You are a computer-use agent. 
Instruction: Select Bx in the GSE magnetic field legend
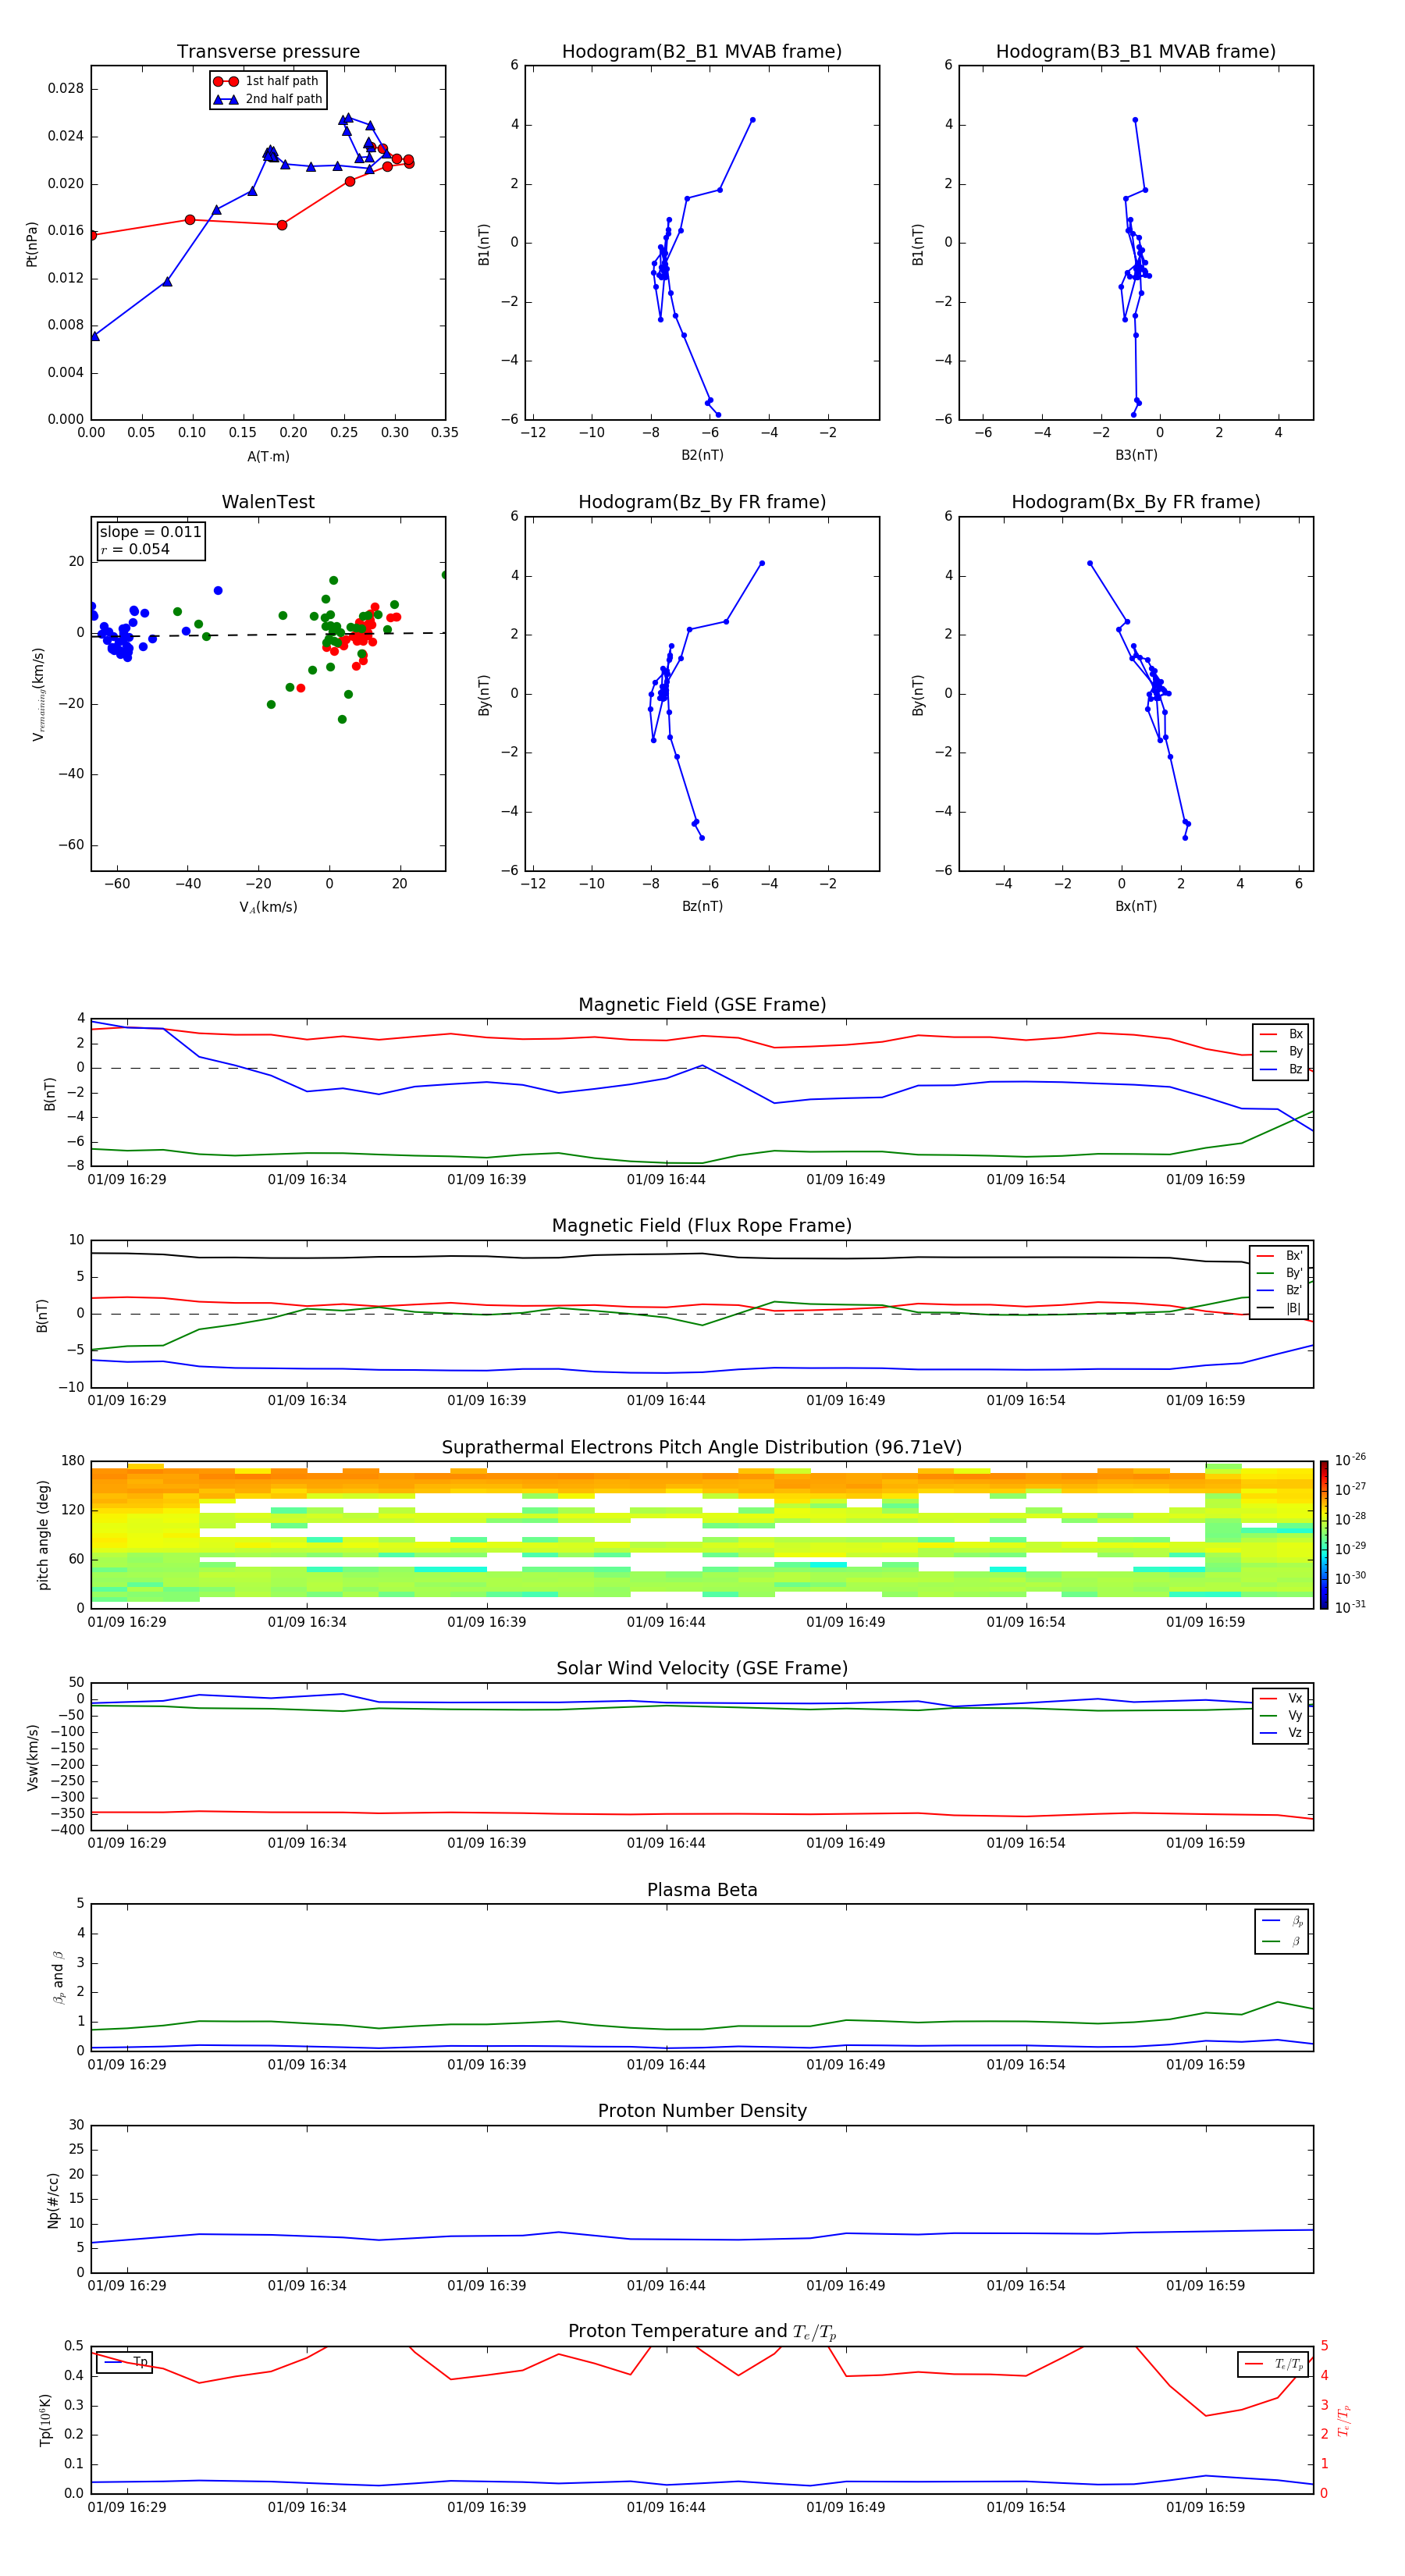click(1282, 1034)
